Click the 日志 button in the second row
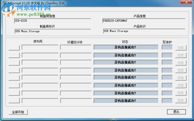 pyautogui.click(x=181, y=55)
